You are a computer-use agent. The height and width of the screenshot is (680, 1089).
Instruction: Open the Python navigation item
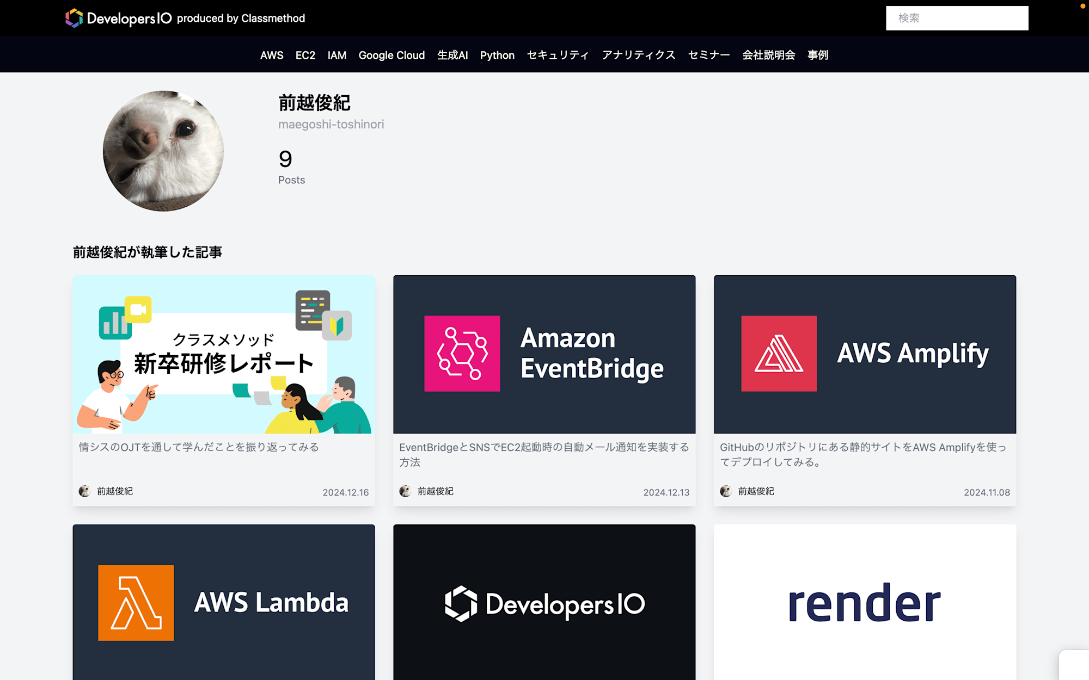click(497, 55)
